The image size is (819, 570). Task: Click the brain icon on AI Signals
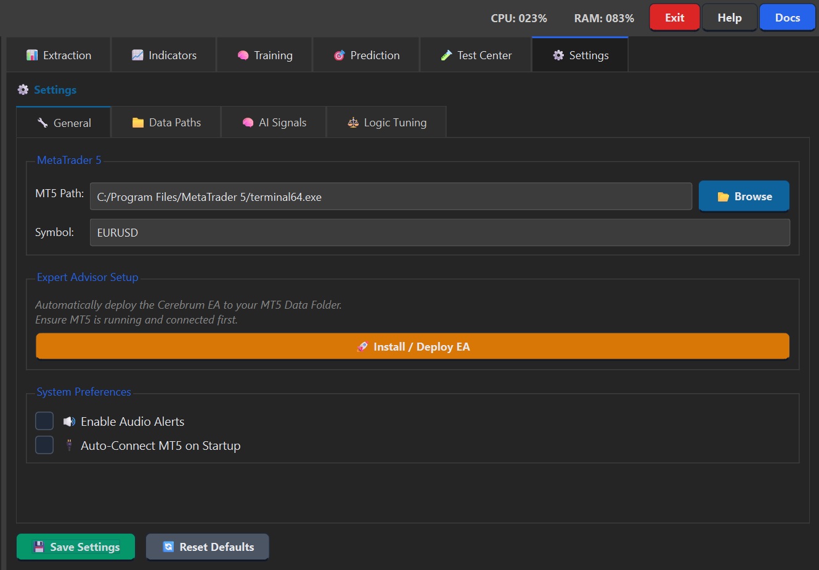coord(248,123)
